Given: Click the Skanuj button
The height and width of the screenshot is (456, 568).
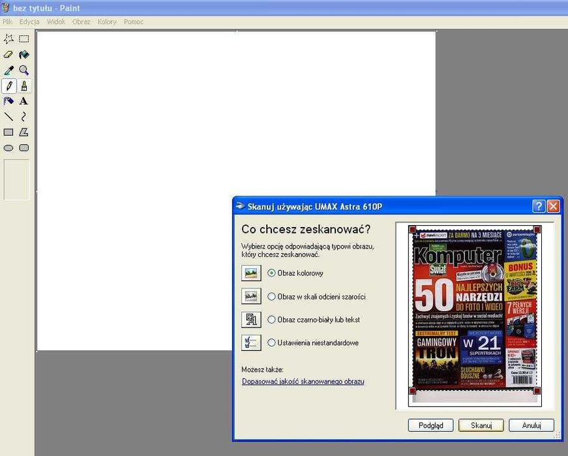Looking at the screenshot, I should point(481,425).
